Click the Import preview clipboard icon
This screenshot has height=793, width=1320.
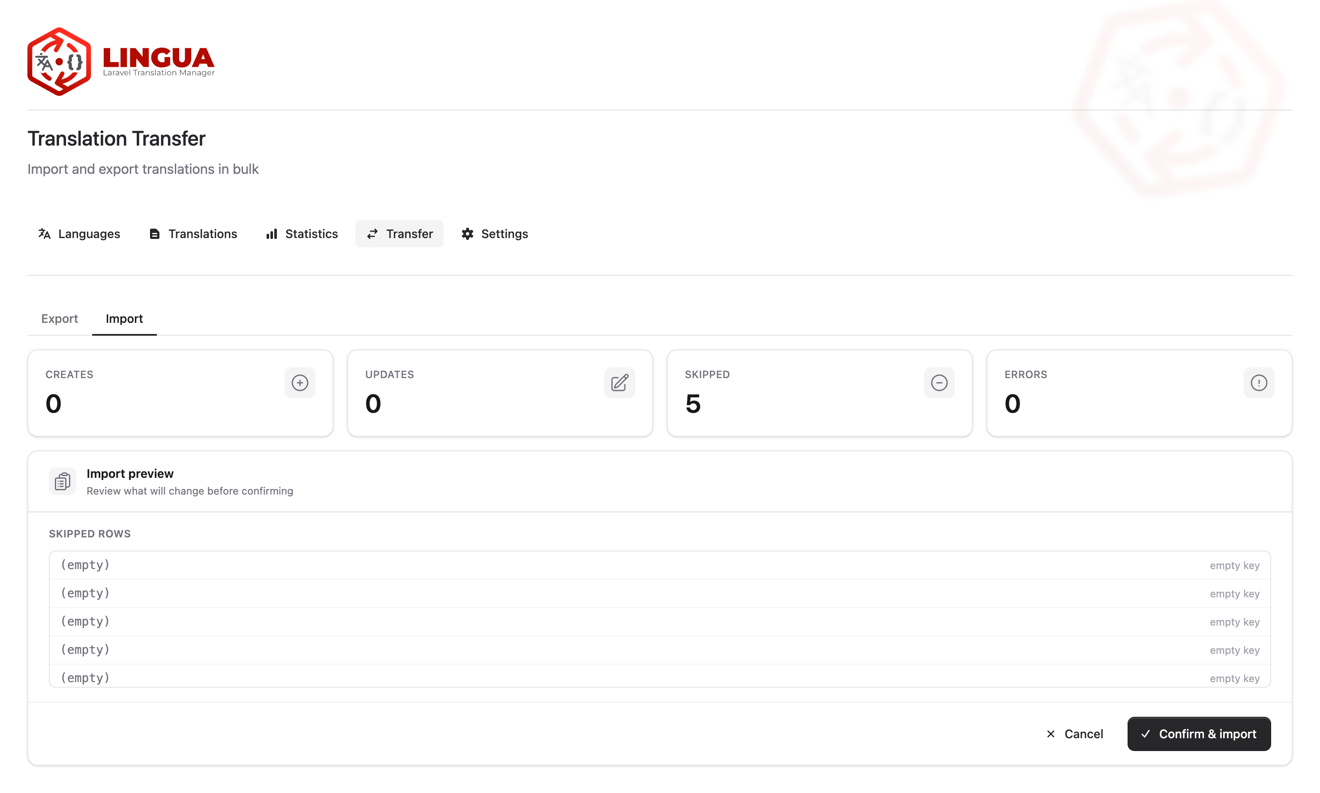click(63, 481)
